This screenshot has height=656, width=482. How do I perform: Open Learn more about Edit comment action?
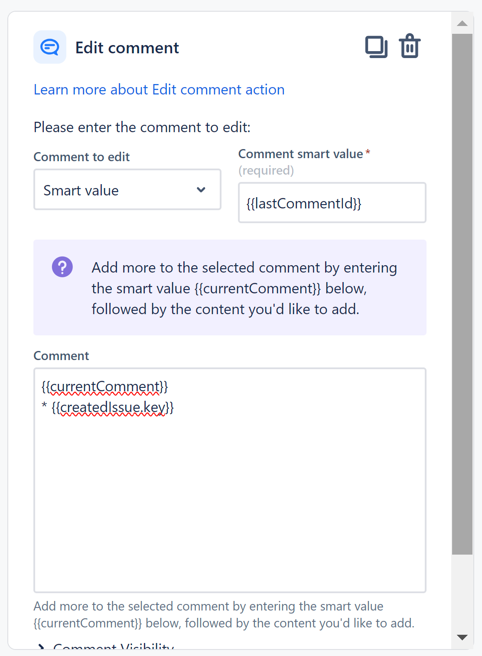[159, 89]
